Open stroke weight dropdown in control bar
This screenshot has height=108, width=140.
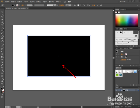[33, 5]
